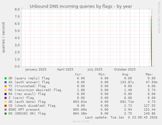Click the EDNS OPT current value 805.00m
The width and height of the screenshot is (162, 125).
coord(80,110)
